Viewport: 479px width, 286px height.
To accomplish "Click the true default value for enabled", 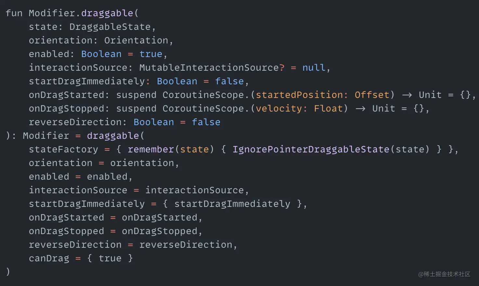I will [151, 54].
